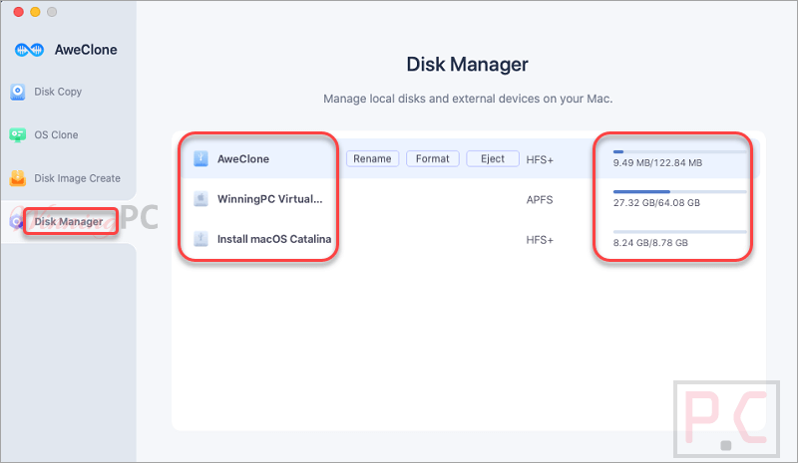
Task: Click the OS Clone sidebar icon
Action: (x=18, y=135)
